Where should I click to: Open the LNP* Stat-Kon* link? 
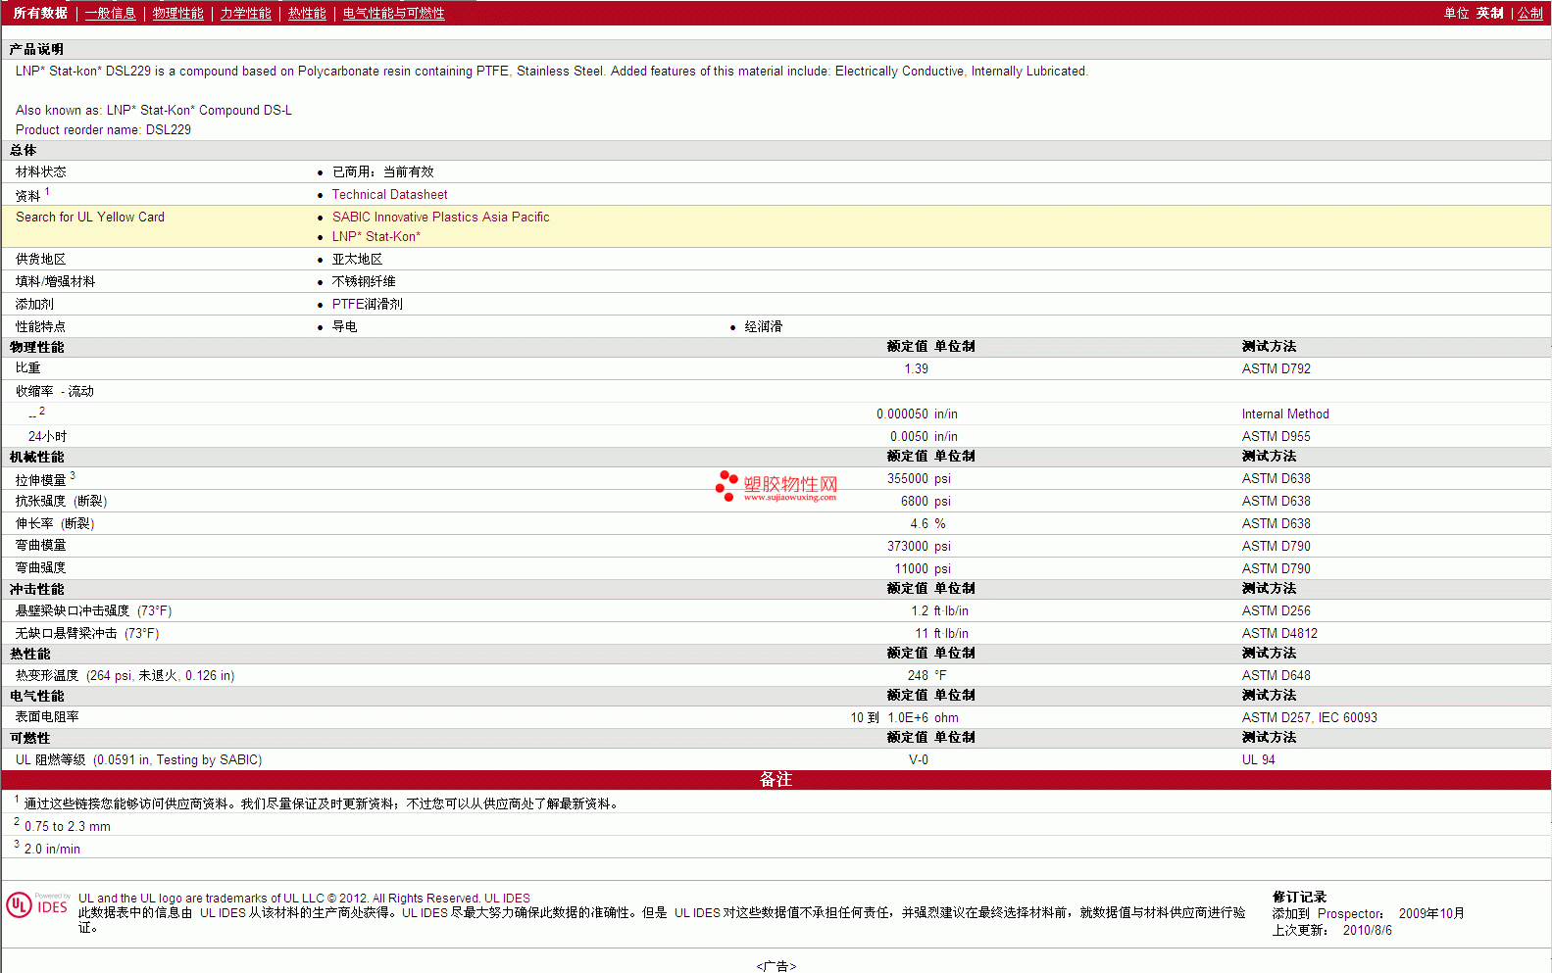(375, 237)
